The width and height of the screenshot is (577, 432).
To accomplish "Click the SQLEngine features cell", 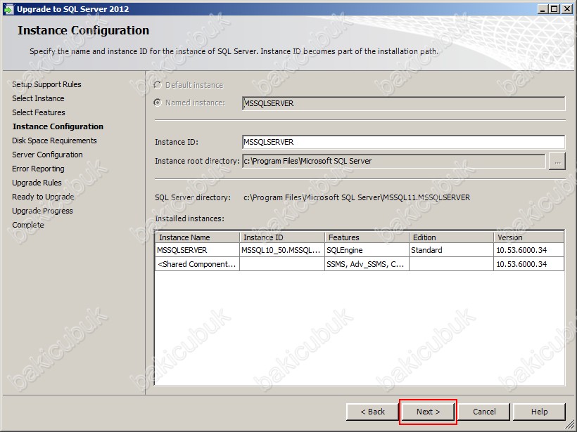I will point(367,250).
